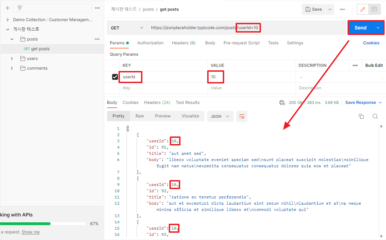
Task: Select the posts folder icon
Action: coord(23,39)
